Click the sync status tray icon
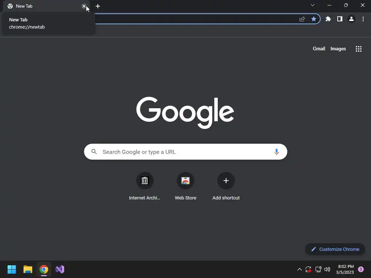371x278 pixels. pyautogui.click(x=308, y=269)
